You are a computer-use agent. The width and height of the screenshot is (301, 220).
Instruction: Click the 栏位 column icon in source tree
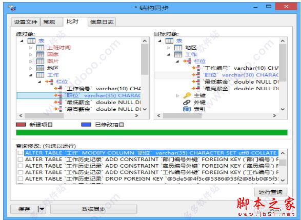(49, 82)
